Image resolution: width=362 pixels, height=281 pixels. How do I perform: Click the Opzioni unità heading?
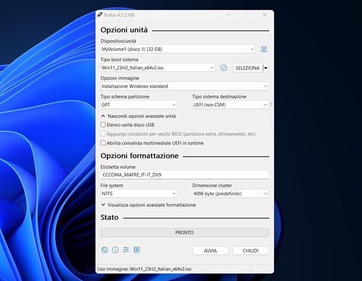point(124,30)
